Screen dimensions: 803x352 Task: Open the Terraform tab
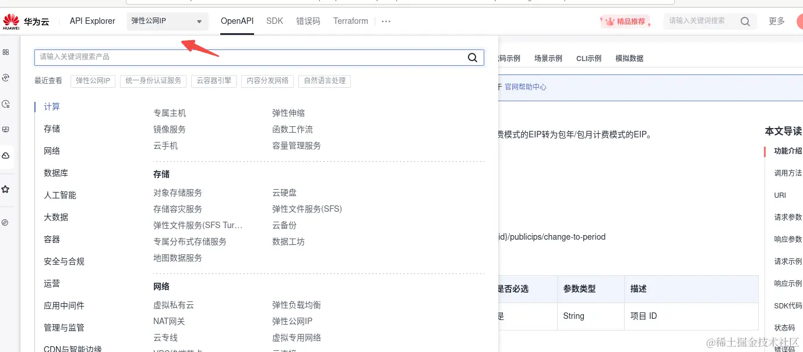pos(351,21)
